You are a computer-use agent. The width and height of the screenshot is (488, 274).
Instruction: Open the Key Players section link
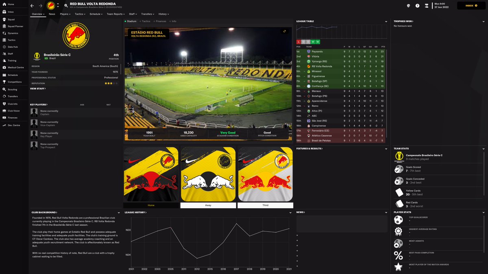pos(39,104)
